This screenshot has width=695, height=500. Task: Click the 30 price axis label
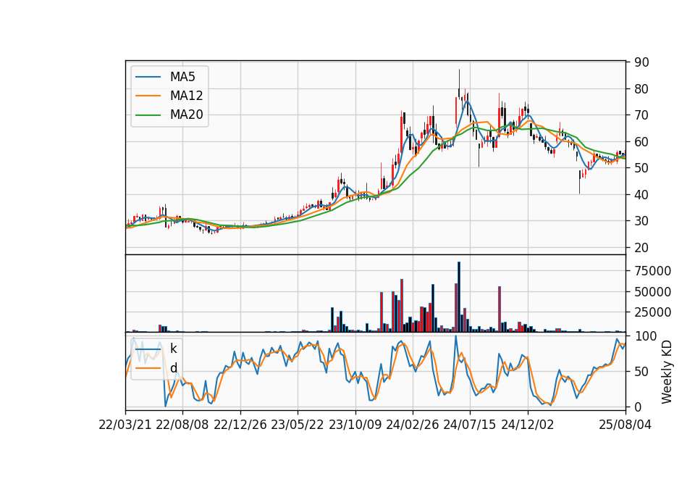(641, 221)
